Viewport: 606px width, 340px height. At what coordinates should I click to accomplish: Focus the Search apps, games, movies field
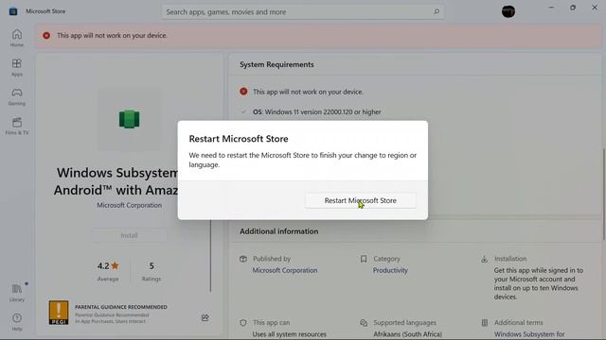pos(303,12)
